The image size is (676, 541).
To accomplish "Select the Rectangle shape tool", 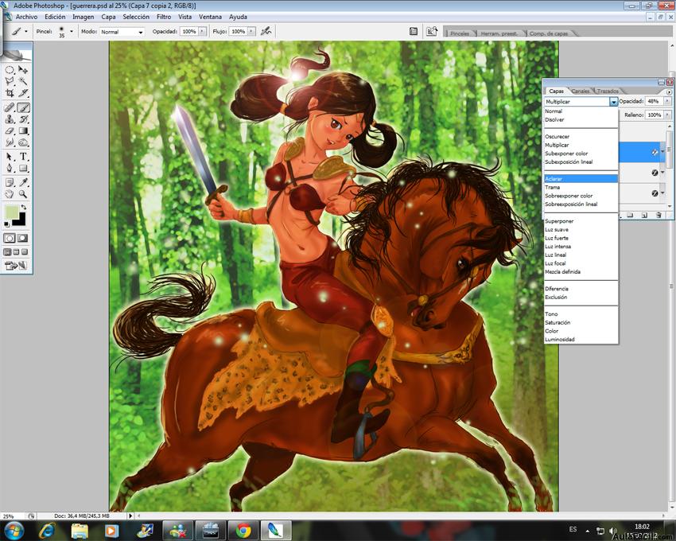I will pos(23,168).
